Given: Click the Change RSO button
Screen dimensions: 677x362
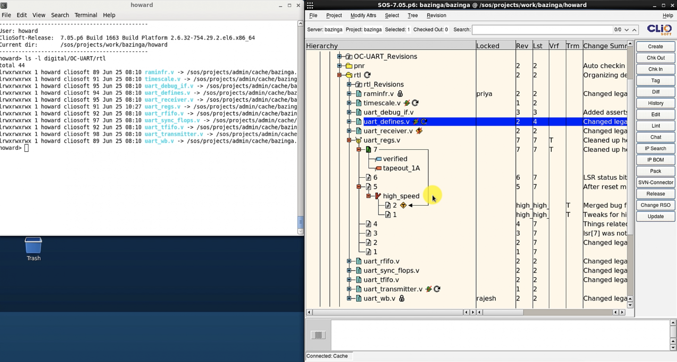Looking at the screenshot, I should coord(655,205).
